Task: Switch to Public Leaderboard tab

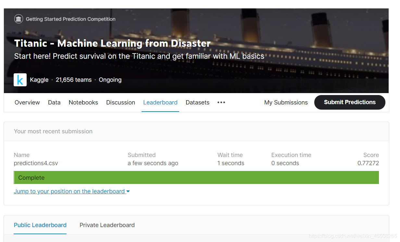Action: pyautogui.click(x=40, y=225)
